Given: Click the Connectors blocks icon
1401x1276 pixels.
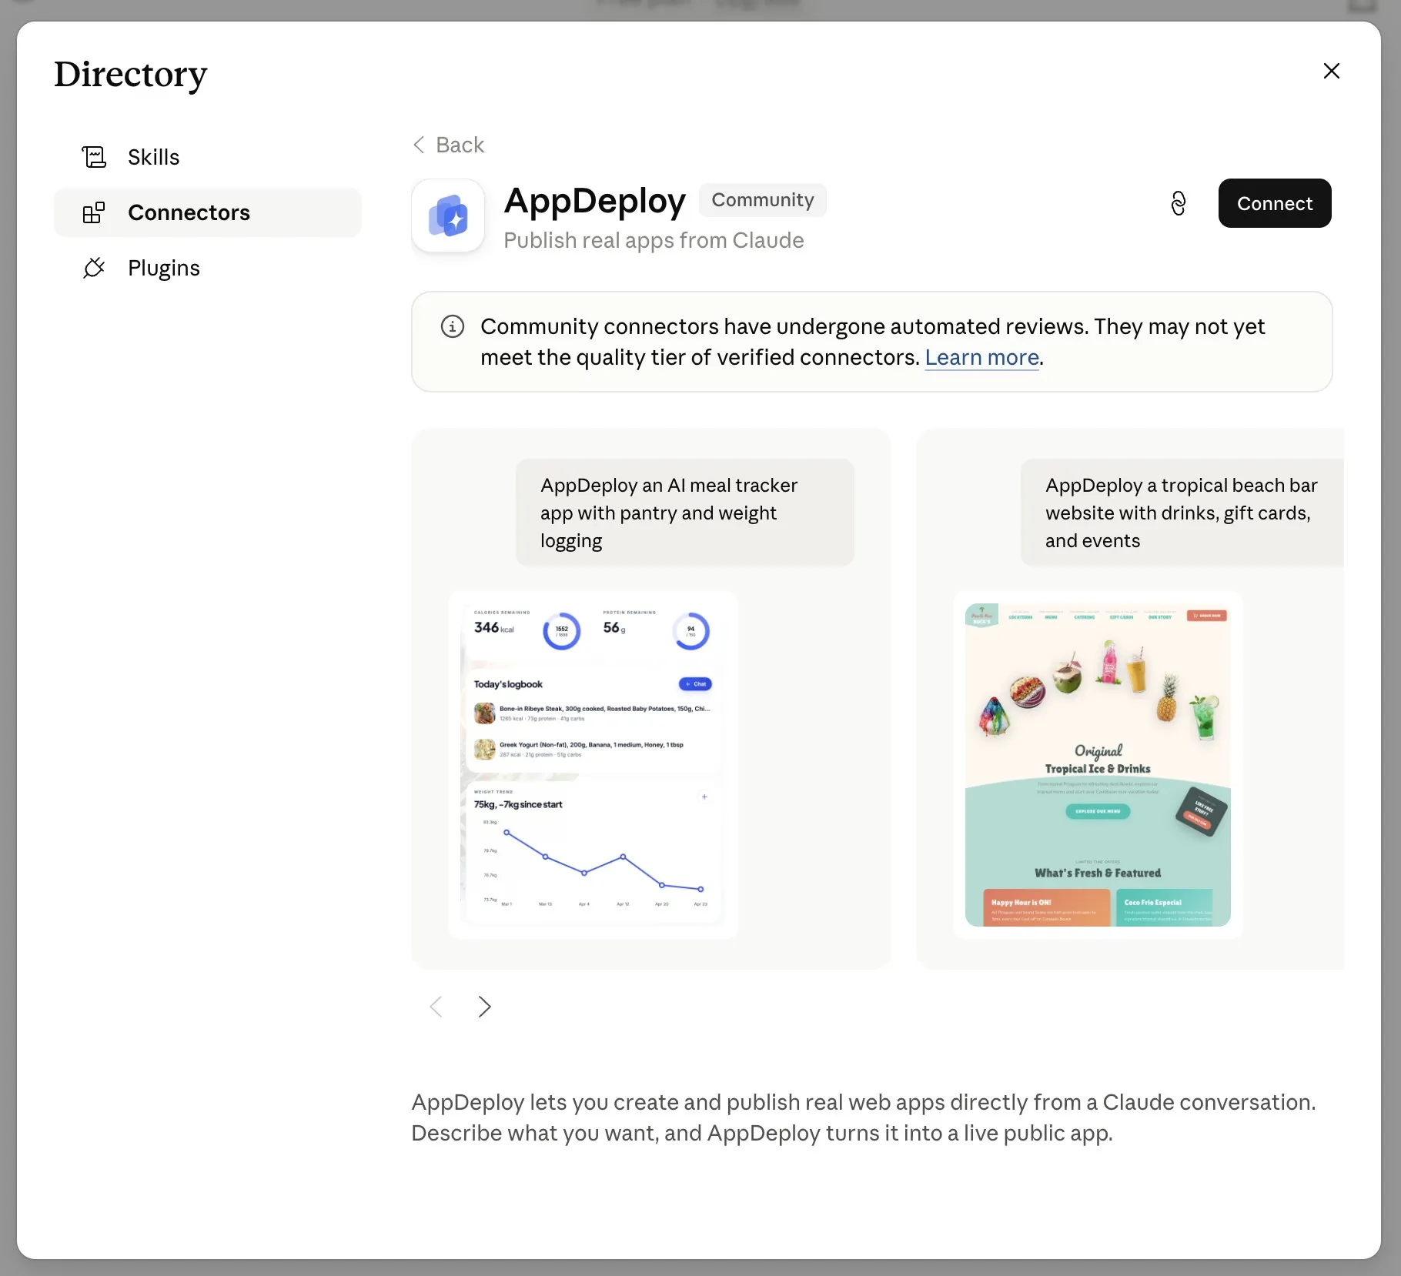Looking at the screenshot, I should [94, 212].
